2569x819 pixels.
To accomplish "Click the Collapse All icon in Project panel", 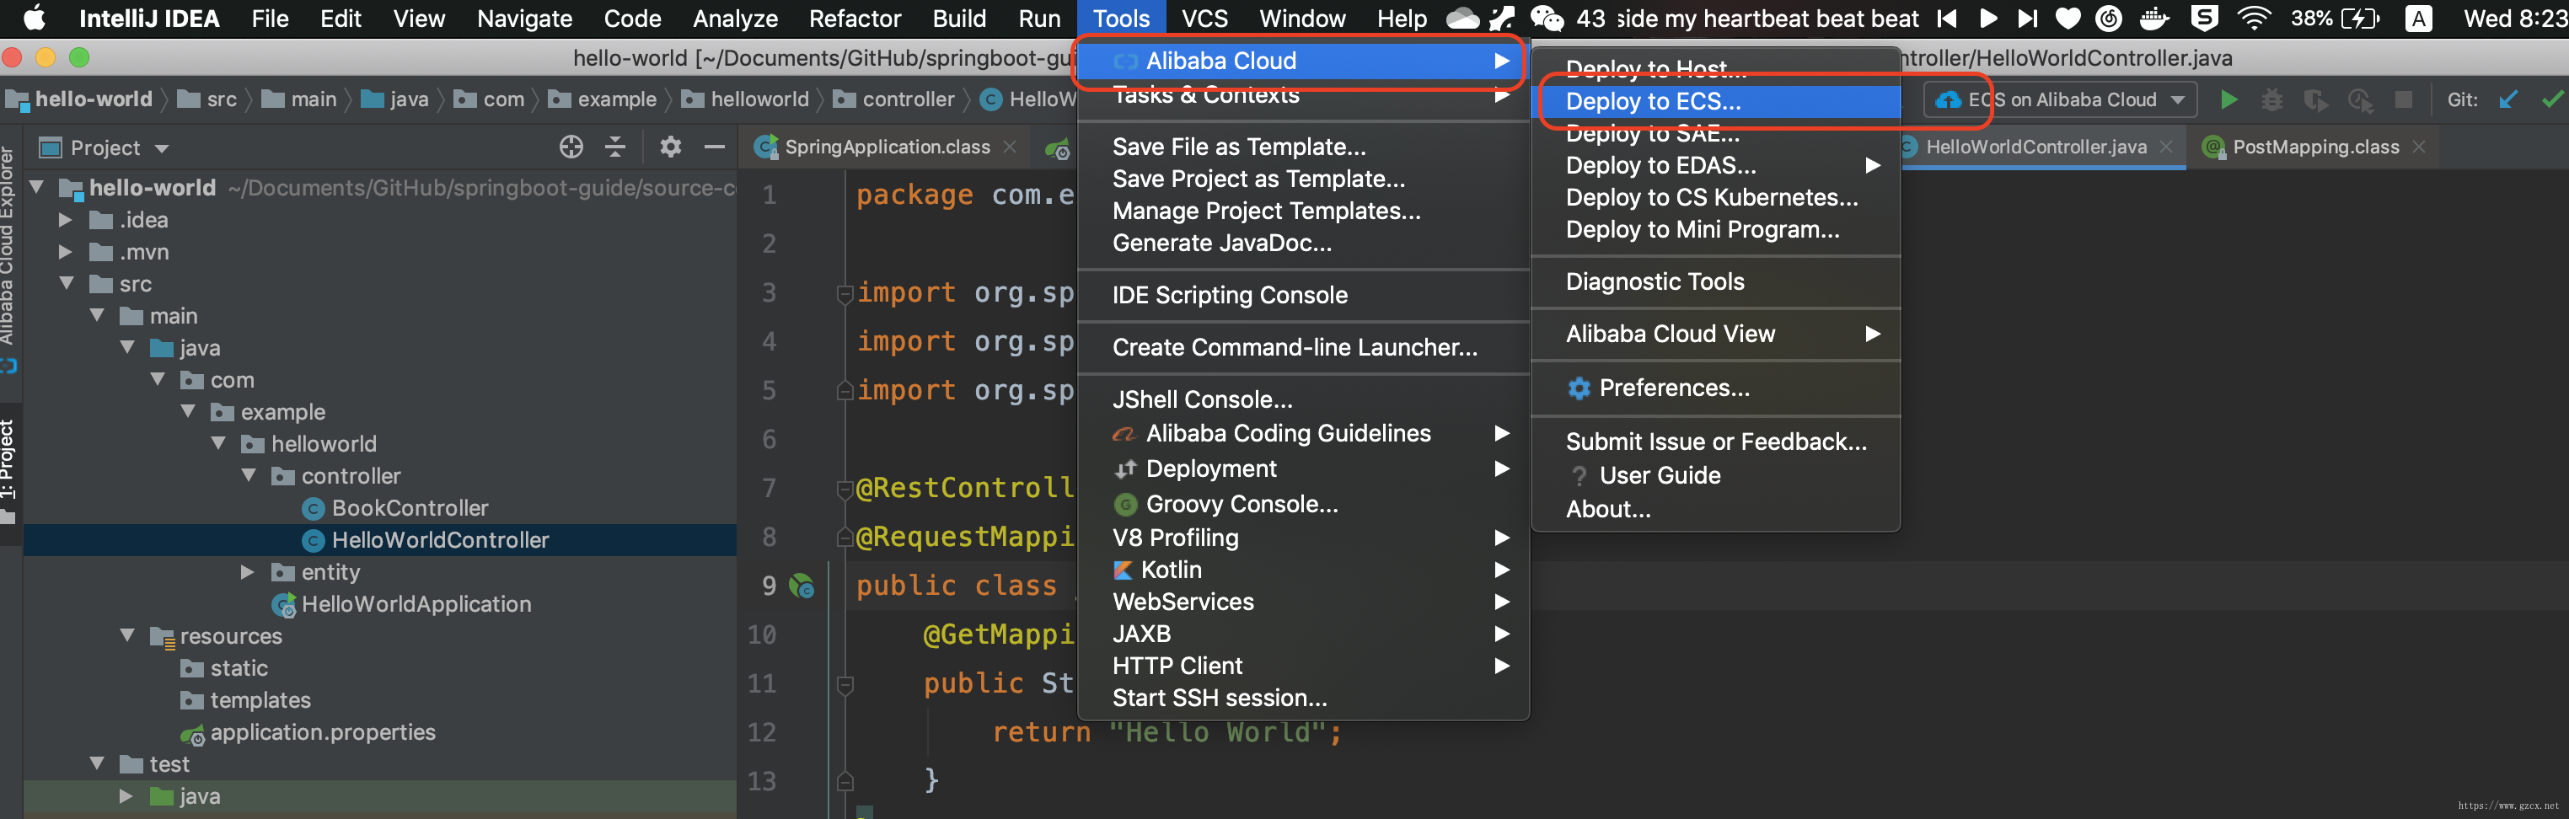I will click(615, 147).
